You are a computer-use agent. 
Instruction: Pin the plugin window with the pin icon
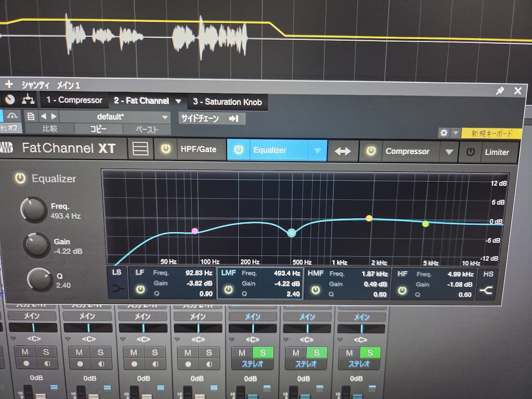(x=500, y=91)
